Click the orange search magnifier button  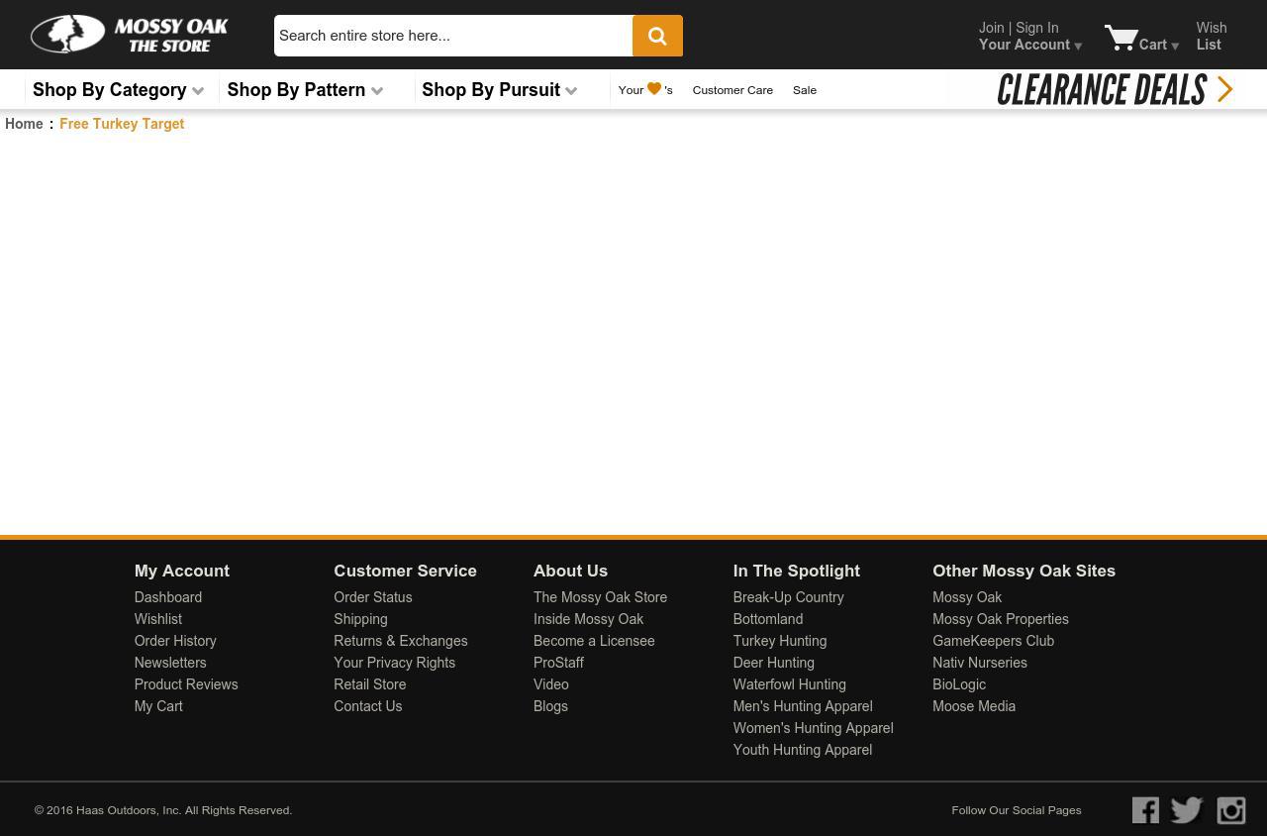657,36
